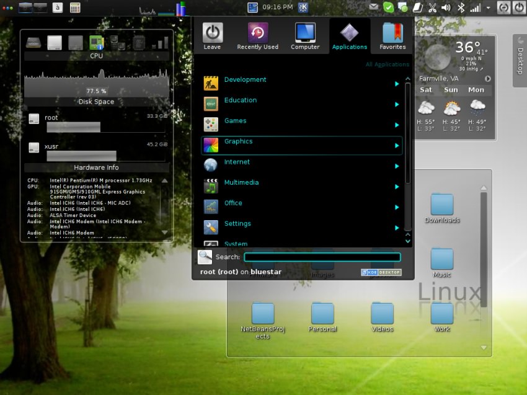Open the Recently Used tab
This screenshot has height=395, width=527.
click(257, 33)
